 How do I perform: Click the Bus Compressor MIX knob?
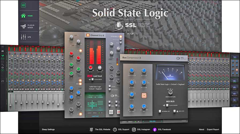pos(144,107)
